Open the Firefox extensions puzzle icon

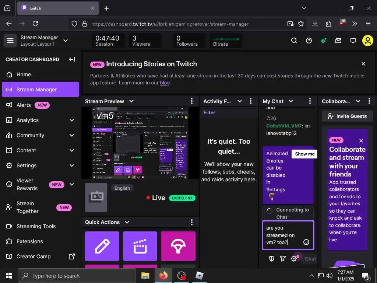click(328, 24)
